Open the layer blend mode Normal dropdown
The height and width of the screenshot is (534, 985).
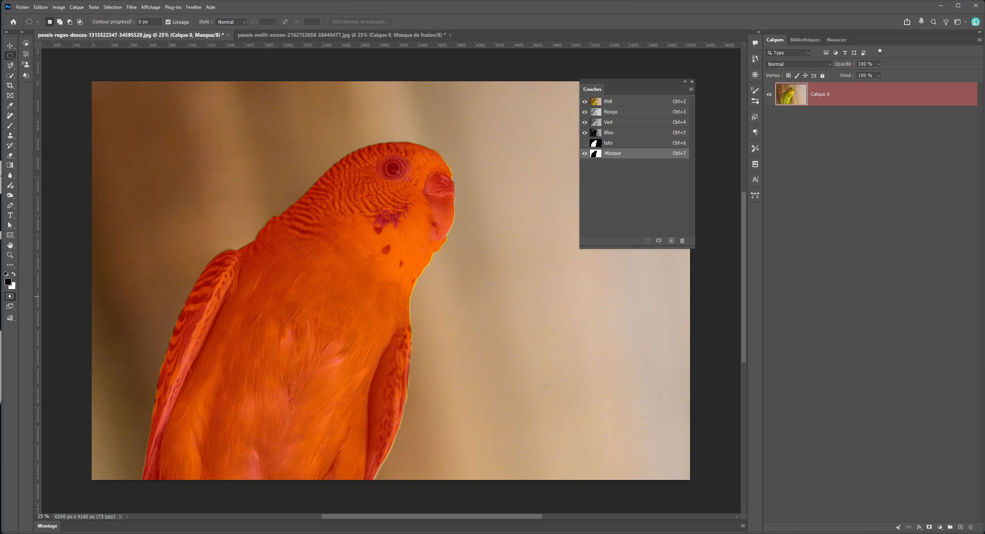pyautogui.click(x=799, y=64)
